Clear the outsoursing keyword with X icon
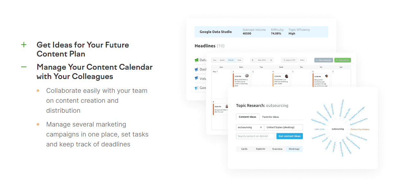Viewport: 397px width, 194px height. pyautogui.click(x=261, y=128)
